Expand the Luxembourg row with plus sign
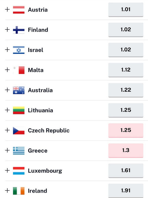This screenshot has width=148, height=198. click(x=7, y=170)
